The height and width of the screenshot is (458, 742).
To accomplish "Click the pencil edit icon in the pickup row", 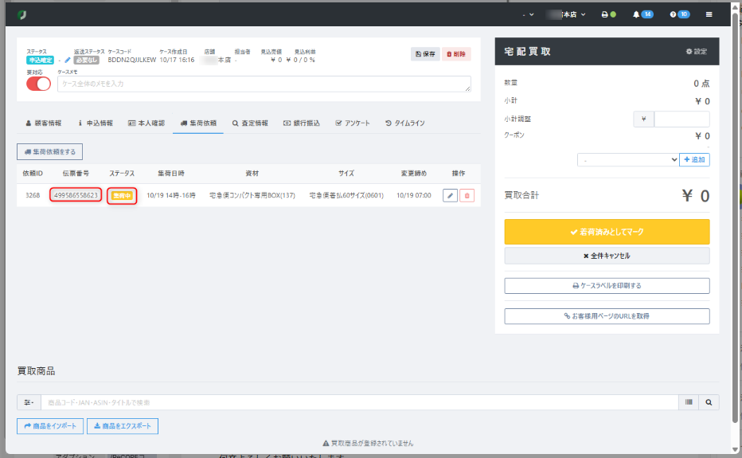I will click(x=450, y=195).
